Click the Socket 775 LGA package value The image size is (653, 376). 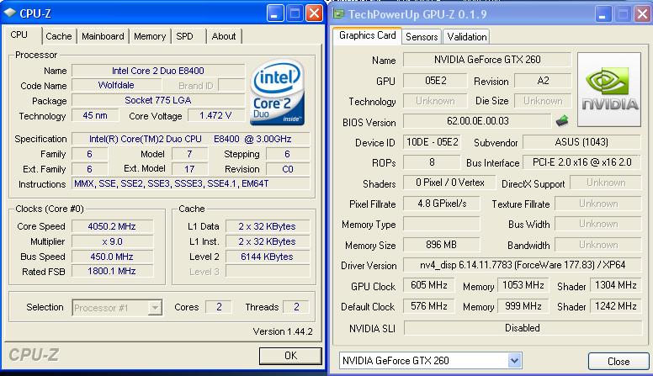158,100
